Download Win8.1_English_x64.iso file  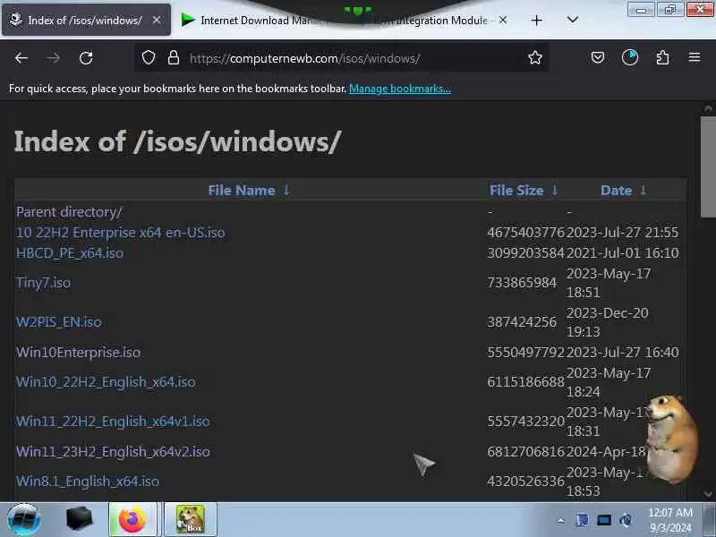pyautogui.click(x=87, y=482)
